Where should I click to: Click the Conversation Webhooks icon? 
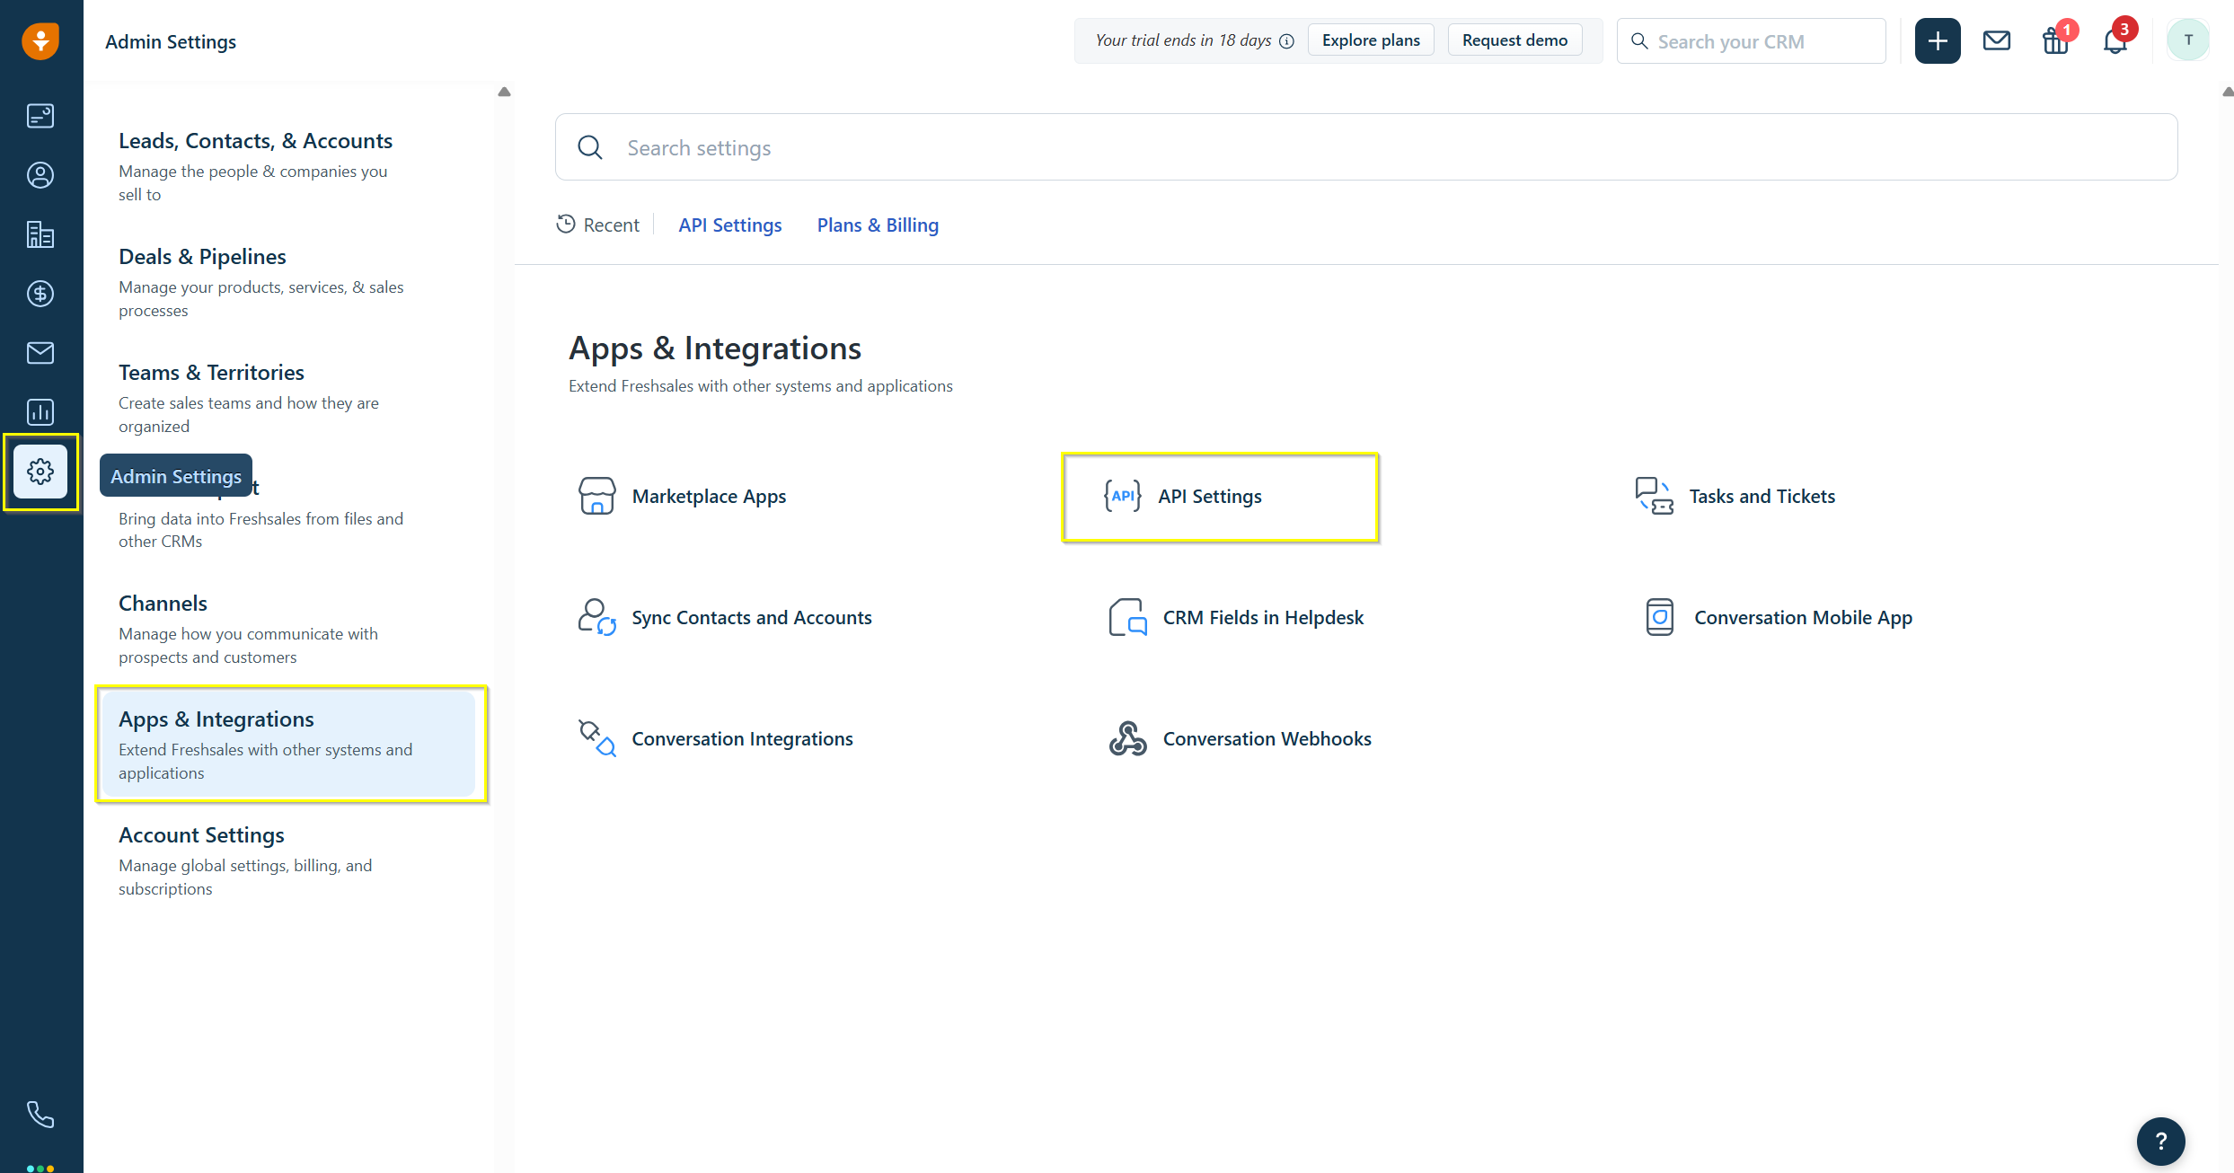tap(1127, 738)
